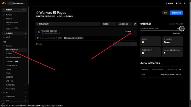The width and height of the screenshot is (191, 107).
Task: Select page 1 in pagination
Action: point(125,44)
